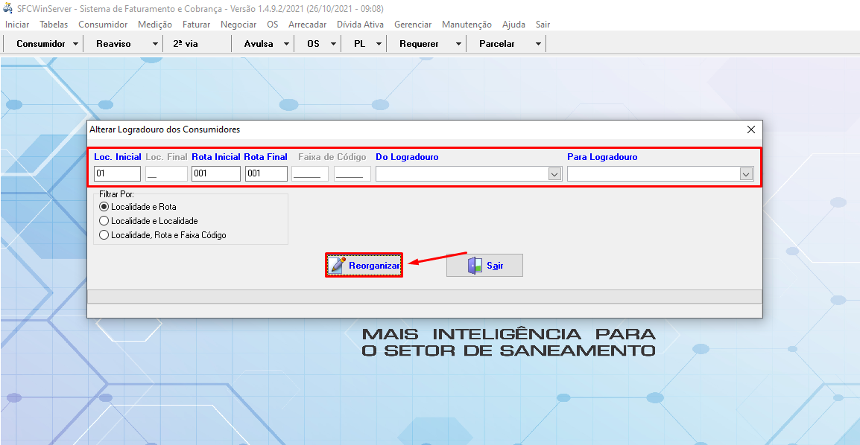Expand the Para Logradouro combo box
Viewport: 860px width, 445px height.
pyautogui.click(x=746, y=174)
